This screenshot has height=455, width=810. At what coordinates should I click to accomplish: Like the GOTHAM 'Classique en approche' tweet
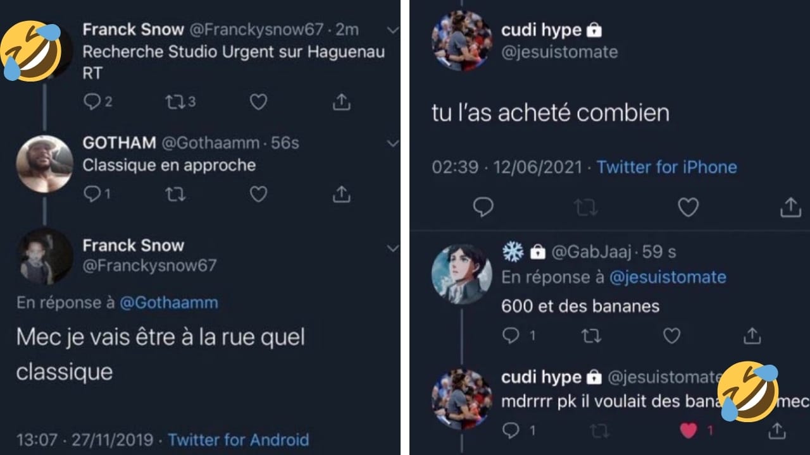tap(258, 194)
